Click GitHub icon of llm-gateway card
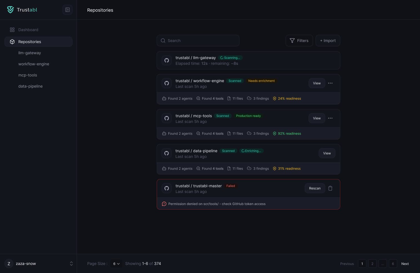The width and height of the screenshot is (420, 273). [167, 60]
